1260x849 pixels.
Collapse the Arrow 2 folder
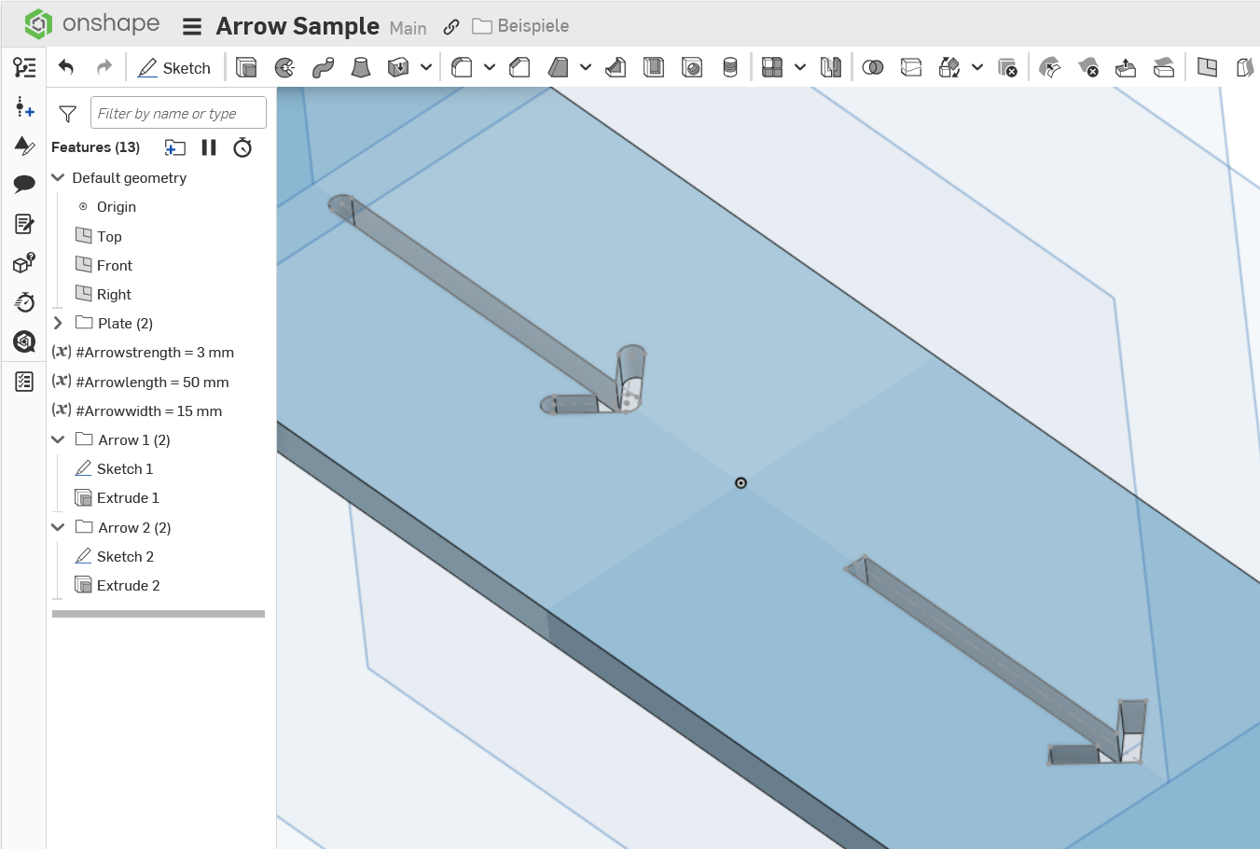point(58,527)
